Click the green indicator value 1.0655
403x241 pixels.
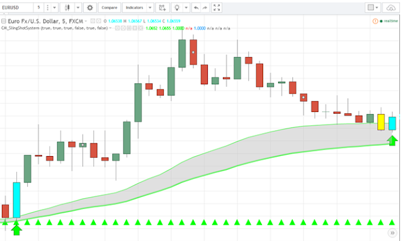pyautogui.click(x=165, y=28)
